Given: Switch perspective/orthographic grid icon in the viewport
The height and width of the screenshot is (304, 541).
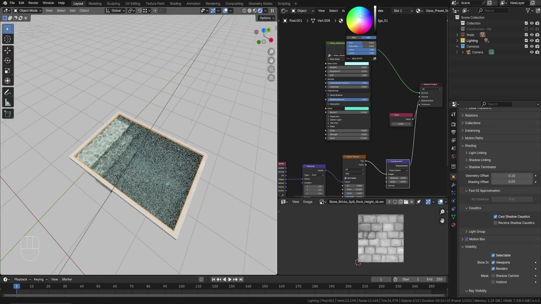Looking at the screenshot, I should [271, 78].
